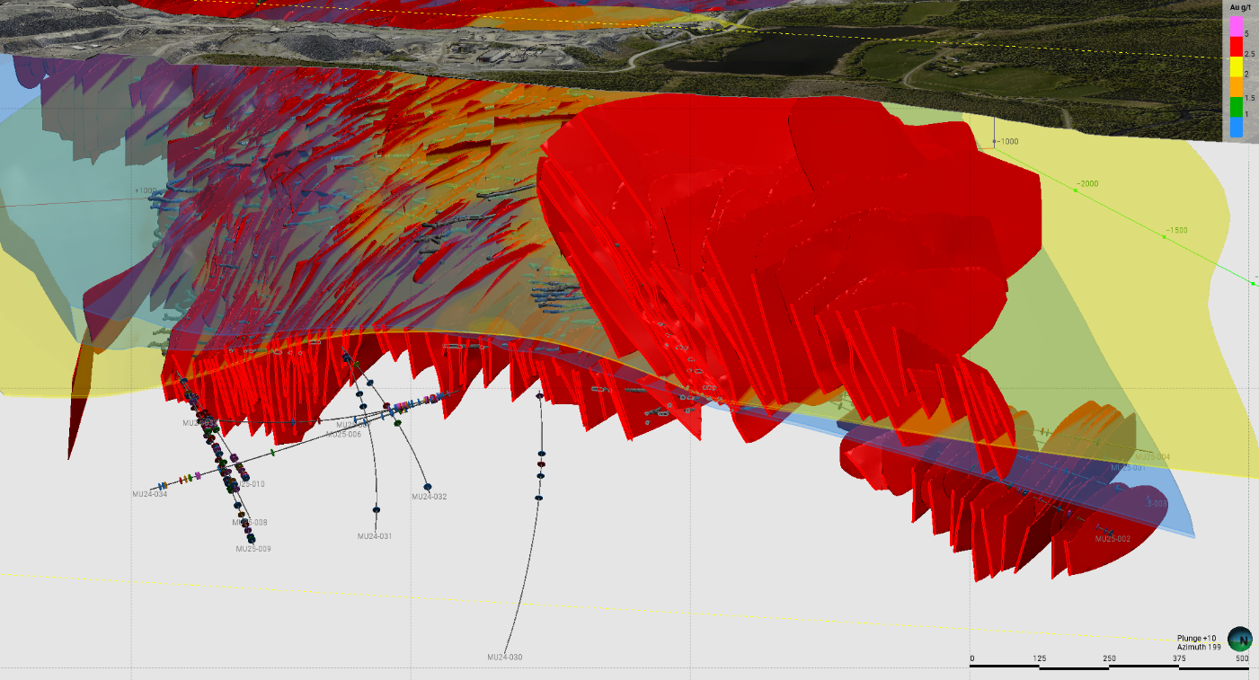This screenshot has width=1259, height=680.
Task: Select the MU25-009 drillhole label
Action: pos(253,549)
